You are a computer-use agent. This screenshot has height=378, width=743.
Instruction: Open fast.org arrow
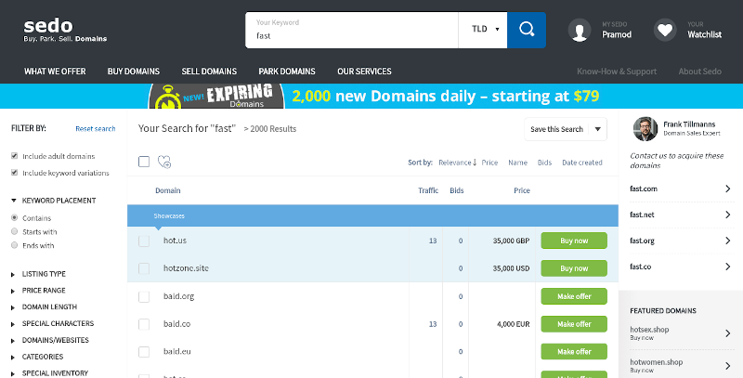tap(728, 241)
